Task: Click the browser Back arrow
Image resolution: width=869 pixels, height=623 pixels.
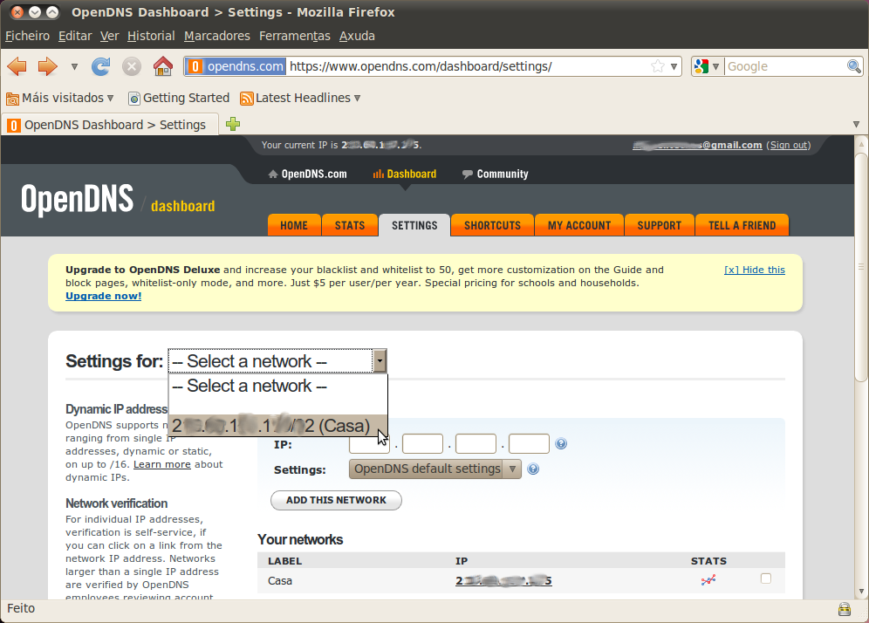Action: tap(17, 66)
